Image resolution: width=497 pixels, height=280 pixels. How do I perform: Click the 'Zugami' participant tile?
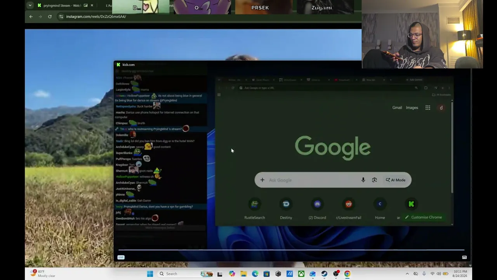tap(325, 7)
